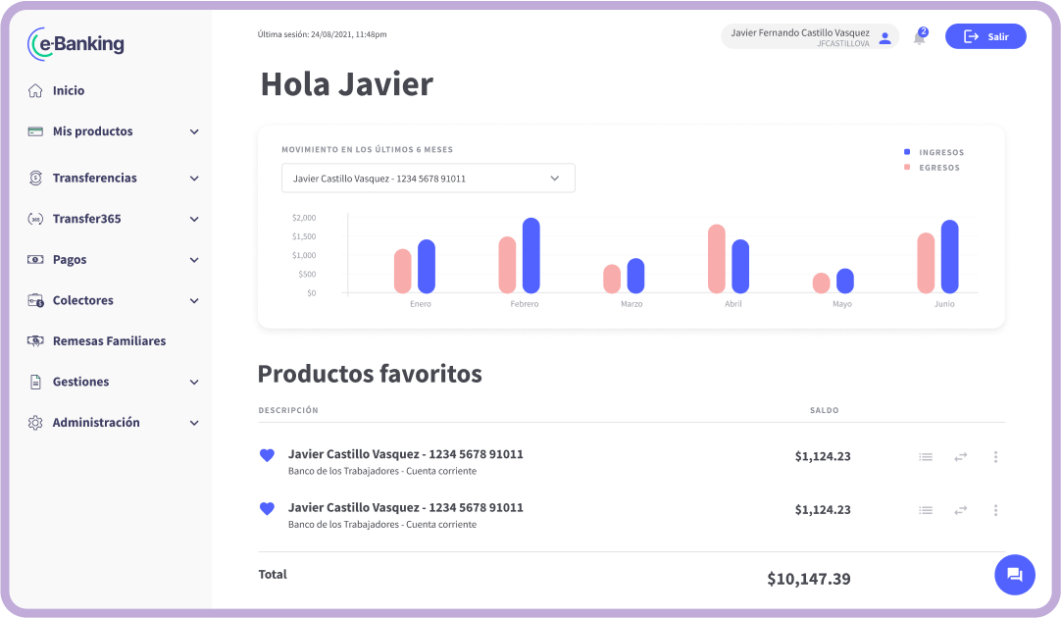Image resolution: width=1061 pixels, height=618 pixels.
Task: Click transfer arrows icon for first account
Action: tap(960, 457)
